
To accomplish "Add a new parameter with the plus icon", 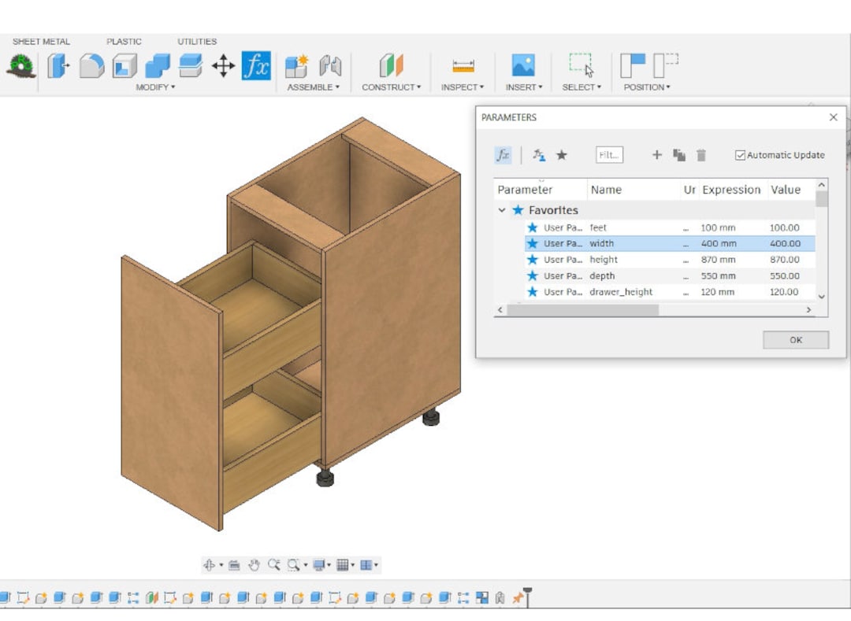I will (x=656, y=155).
